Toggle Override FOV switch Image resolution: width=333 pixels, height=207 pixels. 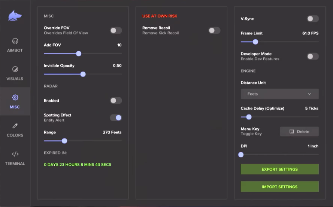116,30
